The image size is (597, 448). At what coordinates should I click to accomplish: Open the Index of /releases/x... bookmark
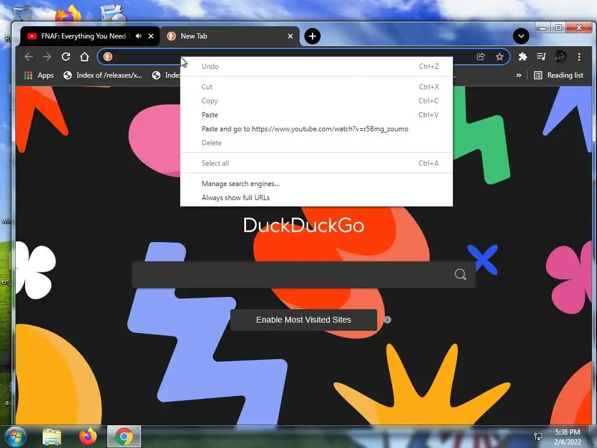(103, 75)
